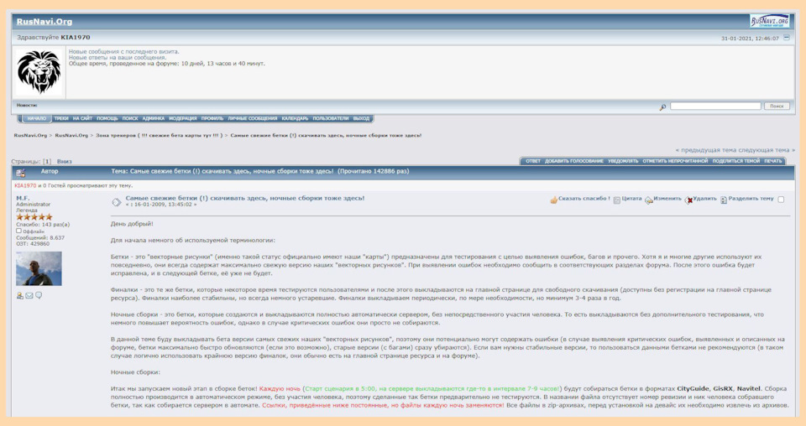
Task: Click the УВЕДОМЛЯТЬ button
Action: 623,161
